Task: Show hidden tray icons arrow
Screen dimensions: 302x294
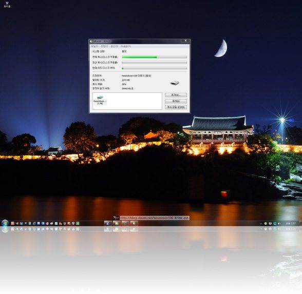Action: coord(261,224)
